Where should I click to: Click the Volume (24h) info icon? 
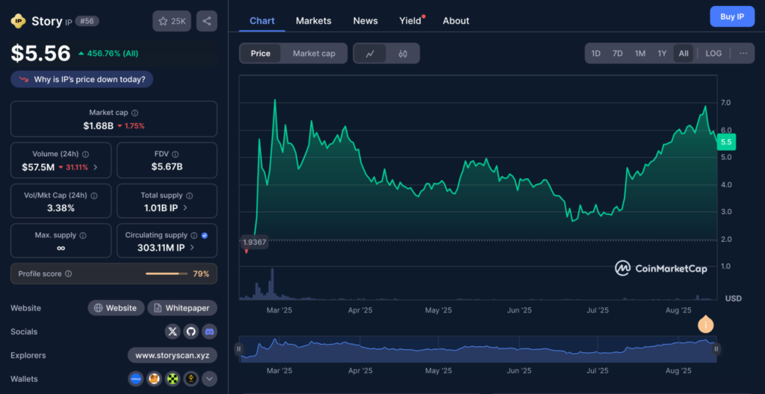tap(85, 154)
